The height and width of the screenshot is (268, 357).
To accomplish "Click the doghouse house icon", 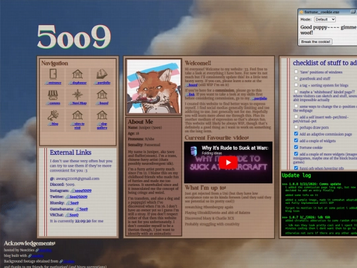I will (77, 74).
